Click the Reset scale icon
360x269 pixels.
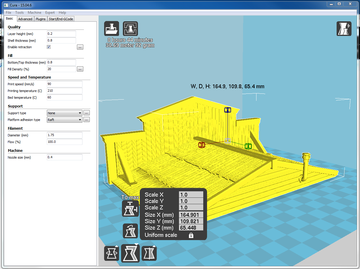[130, 231]
